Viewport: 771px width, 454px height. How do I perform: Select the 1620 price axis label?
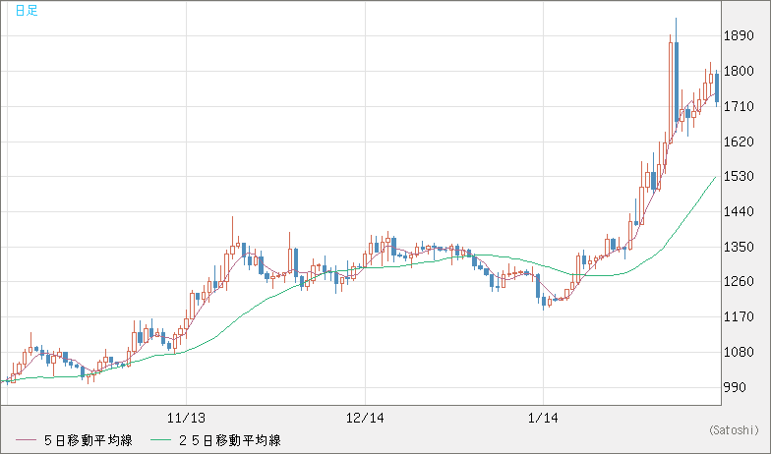click(739, 142)
